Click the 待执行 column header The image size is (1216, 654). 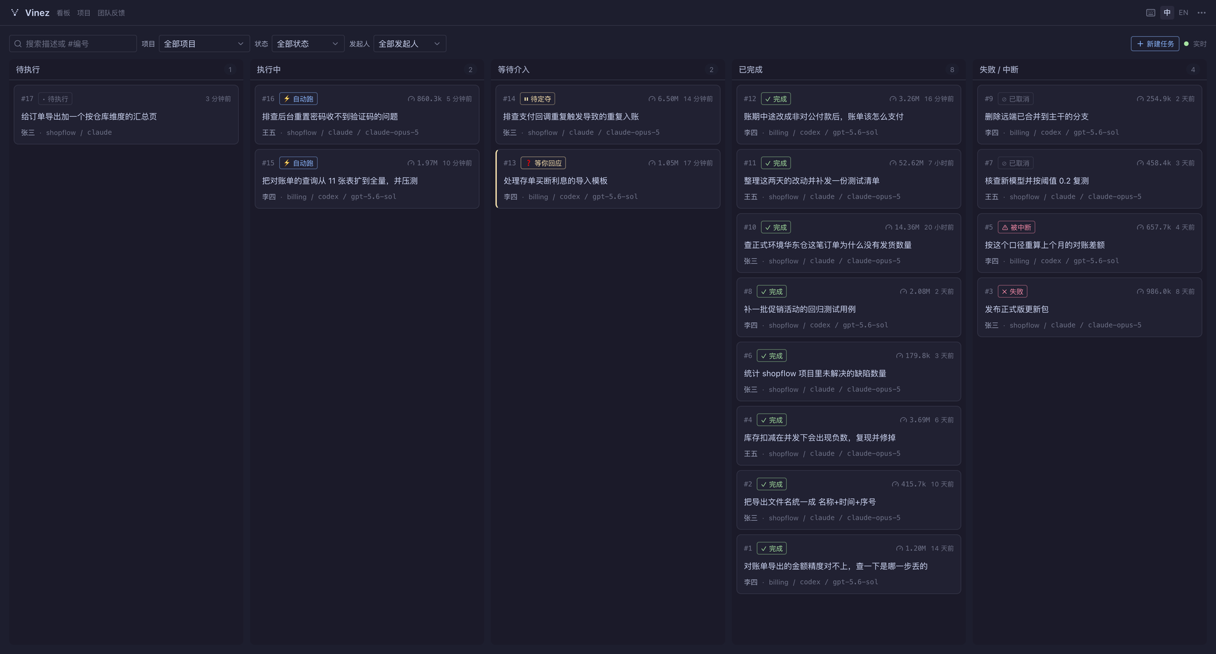[x=28, y=70]
